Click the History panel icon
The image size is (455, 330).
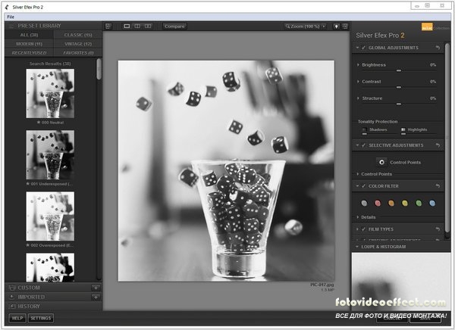click(x=12, y=307)
